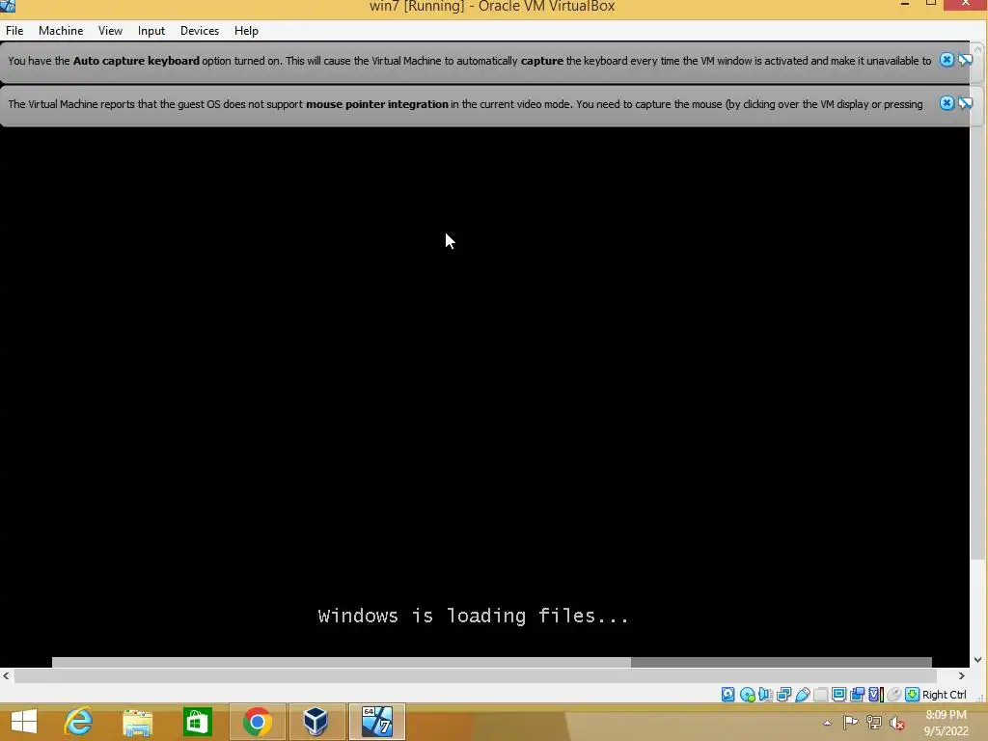988x741 pixels.
Task: Click the horizontal scrollbar right arrow
Action: pos(962,675)
